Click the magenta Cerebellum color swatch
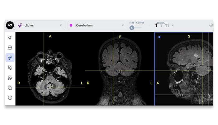Image resolution: width=218 pixels, height=125 pixels. pos(71,25)
